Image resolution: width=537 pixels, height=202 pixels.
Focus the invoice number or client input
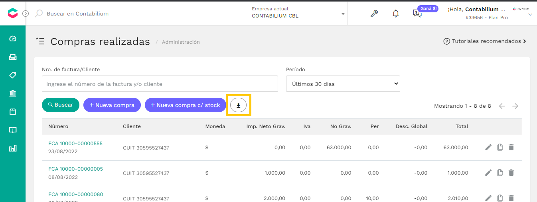pos(160,84)
